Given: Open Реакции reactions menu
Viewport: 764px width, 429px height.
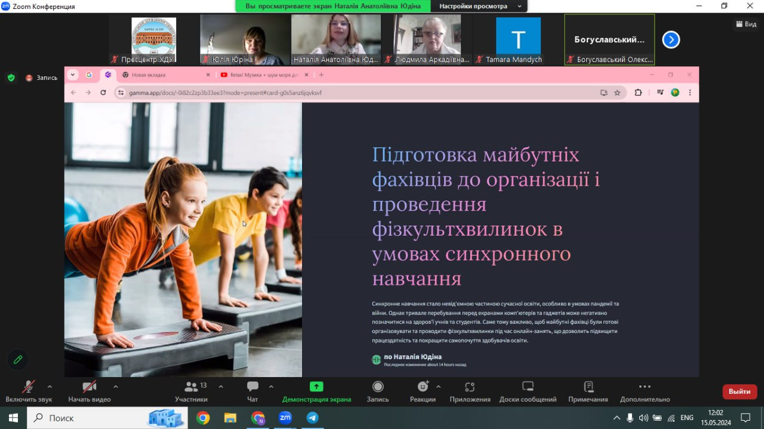Looking at the screenshot, I should point(423,391).
